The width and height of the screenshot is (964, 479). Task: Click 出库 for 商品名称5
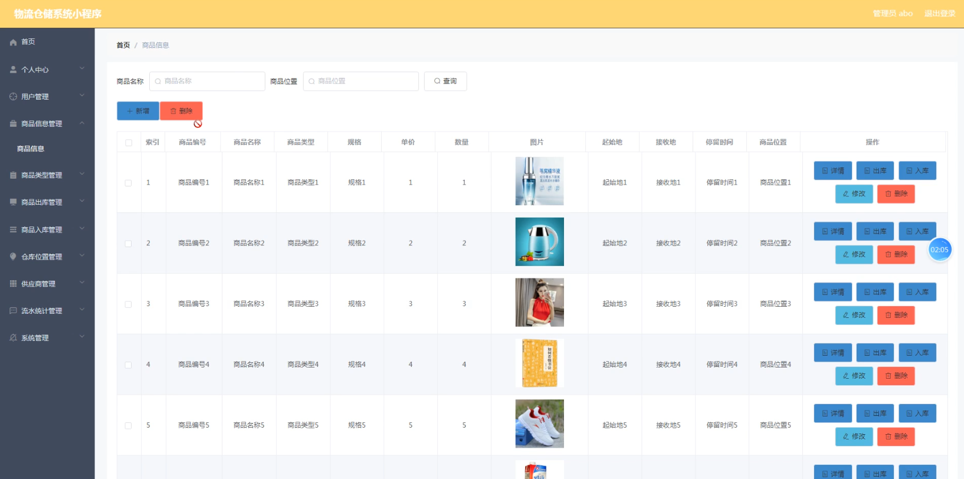(x=876, y=414)
